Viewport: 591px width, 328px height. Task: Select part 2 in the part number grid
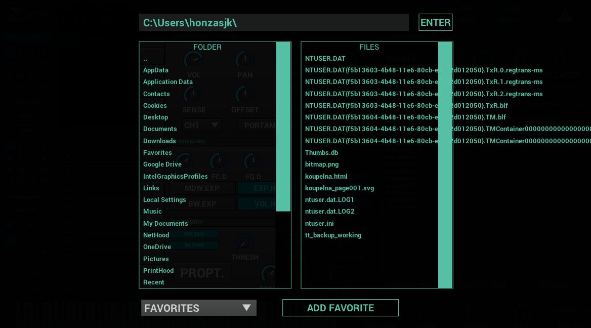[20, 53]
